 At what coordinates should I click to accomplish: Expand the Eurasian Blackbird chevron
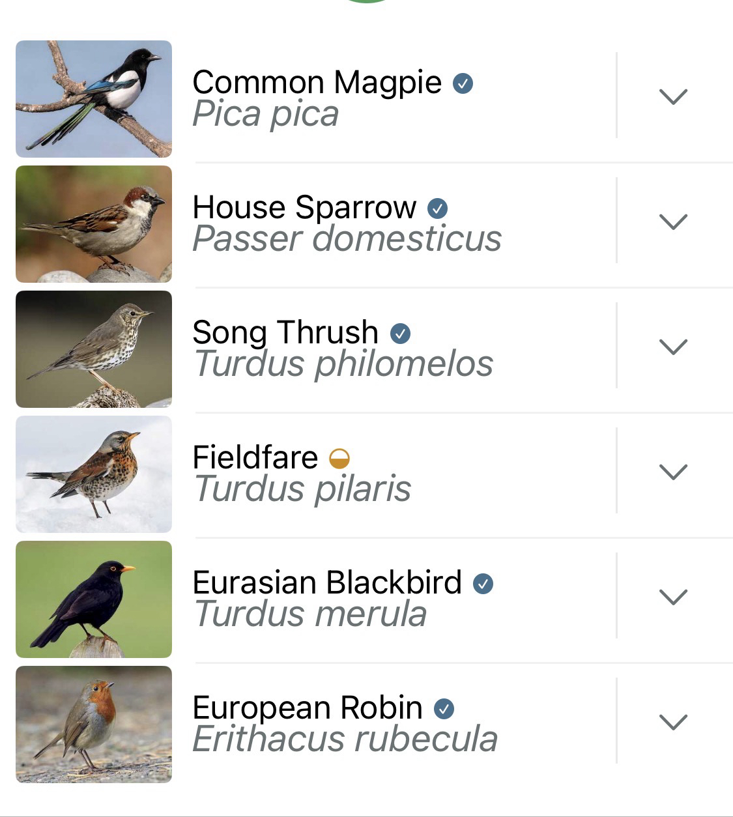tap(673, 597)
